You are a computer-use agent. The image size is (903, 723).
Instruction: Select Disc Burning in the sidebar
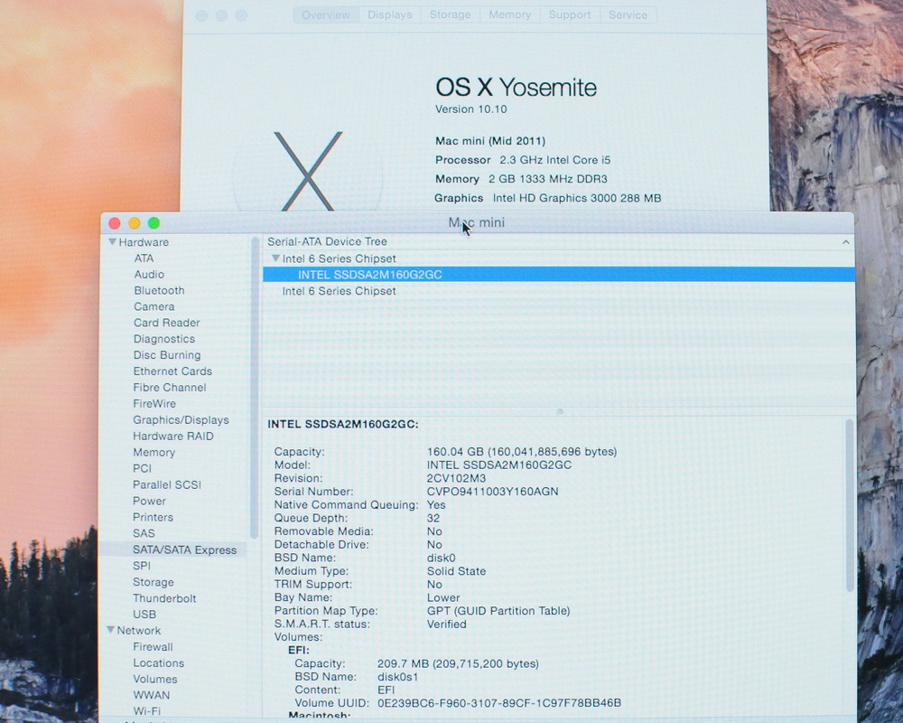(x=167, y=355)
